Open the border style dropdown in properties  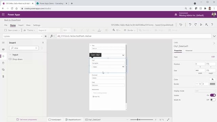198,84
